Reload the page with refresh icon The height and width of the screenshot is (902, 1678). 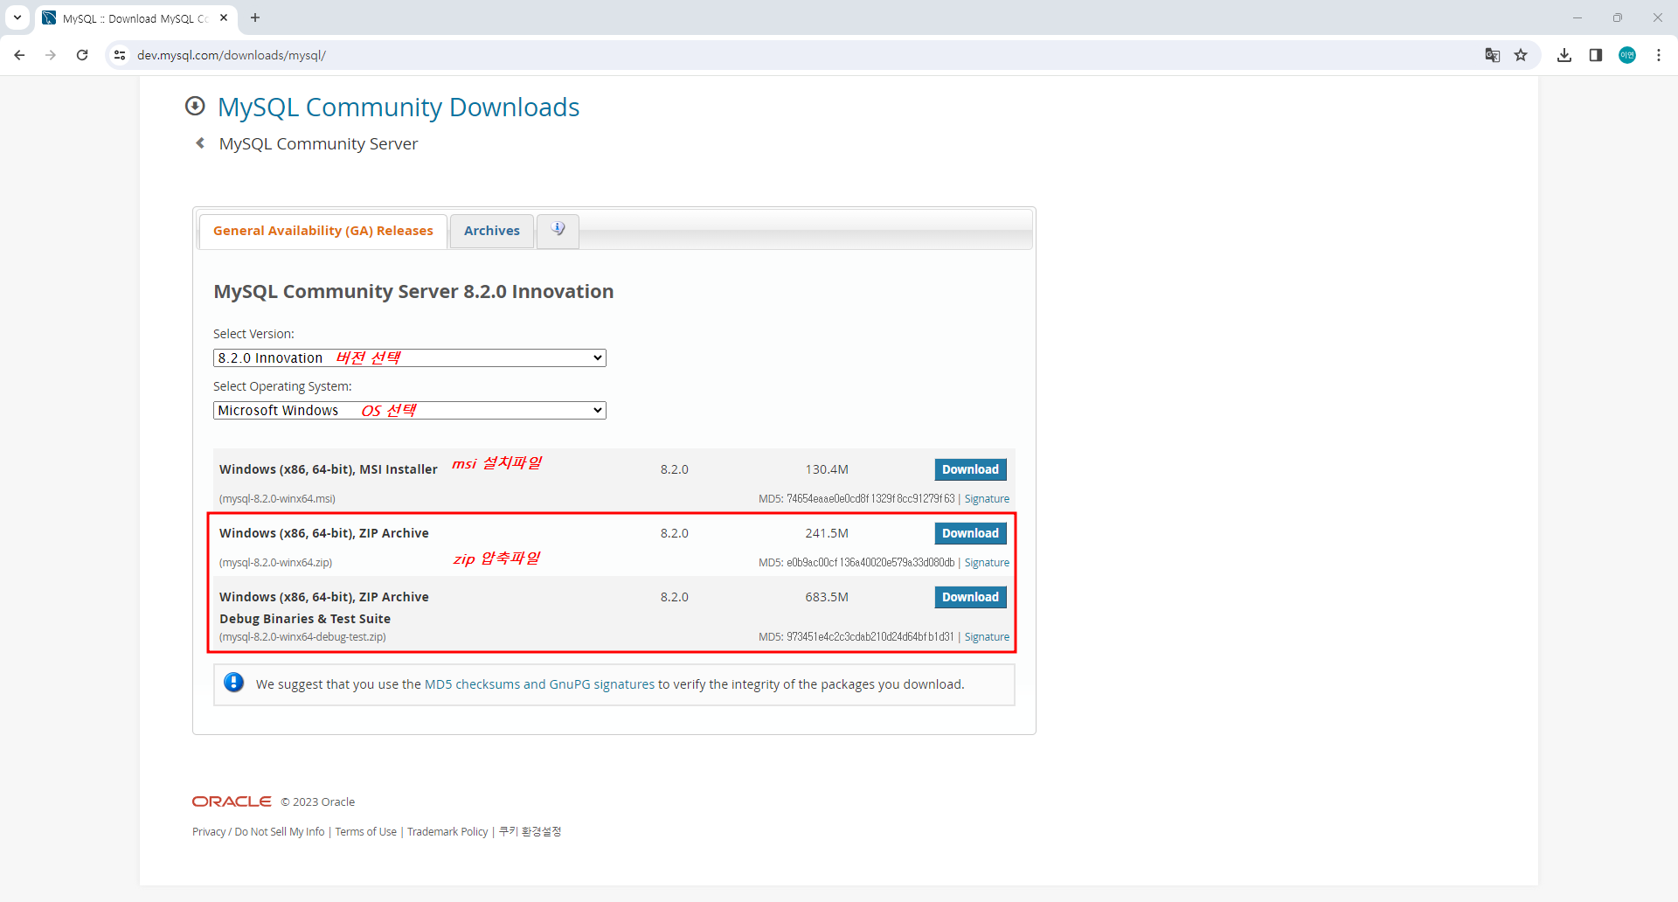click(x=82, y=55)
